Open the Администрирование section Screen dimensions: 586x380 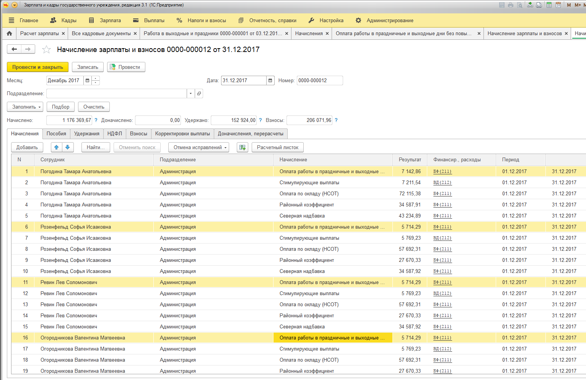click(x=384, y=20)
